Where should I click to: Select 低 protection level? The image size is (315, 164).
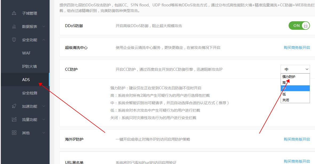pos(284,94)
